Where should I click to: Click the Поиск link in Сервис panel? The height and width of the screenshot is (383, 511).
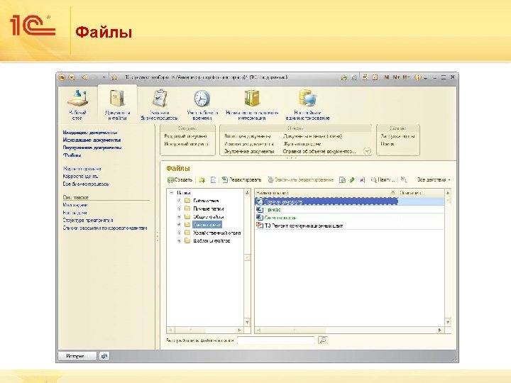pos(388,143)
